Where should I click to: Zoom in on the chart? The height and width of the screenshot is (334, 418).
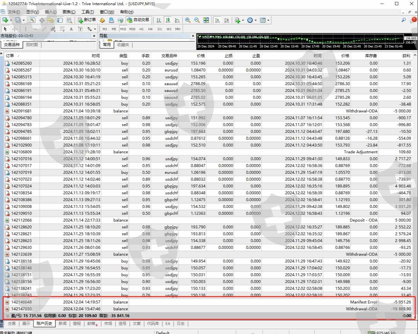point(188,20)
